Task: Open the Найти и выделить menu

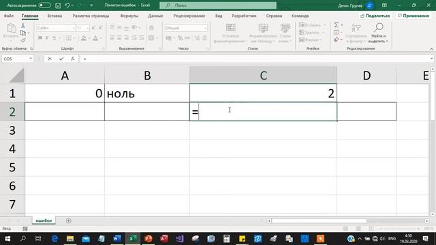Action: coord(378,33)
